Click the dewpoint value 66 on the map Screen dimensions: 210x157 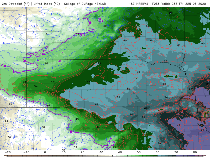point(146,108)
